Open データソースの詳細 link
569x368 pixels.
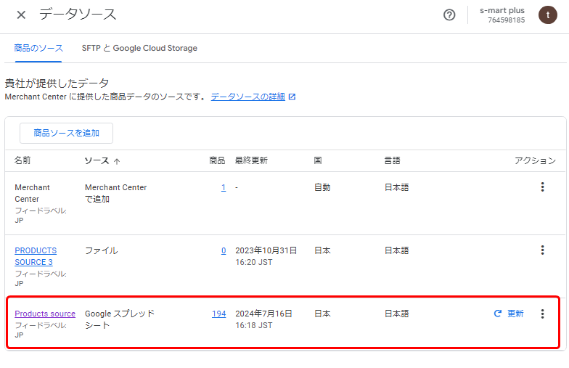click(x=247, y=97)
